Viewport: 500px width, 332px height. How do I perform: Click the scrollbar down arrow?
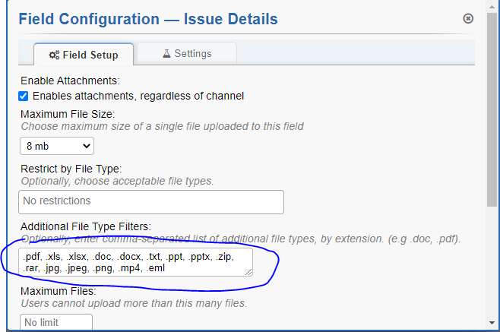pyautogui.click(x=492, y=327)
